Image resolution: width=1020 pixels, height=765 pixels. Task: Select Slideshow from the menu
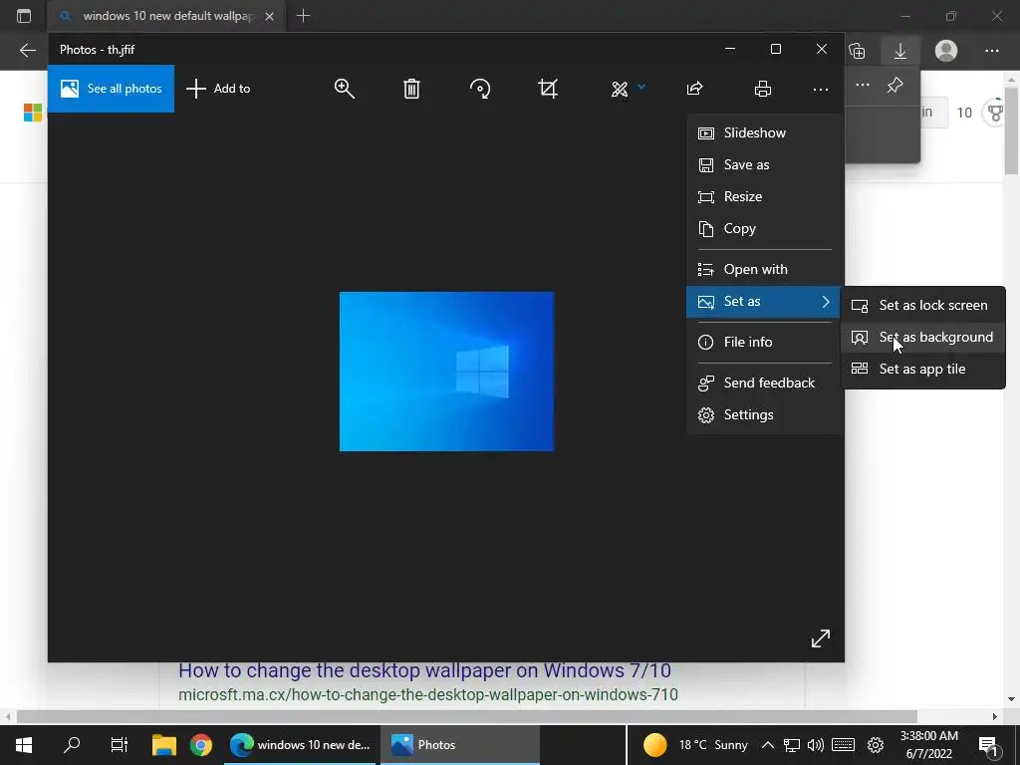pyautogui.click(x=764, y=132)
